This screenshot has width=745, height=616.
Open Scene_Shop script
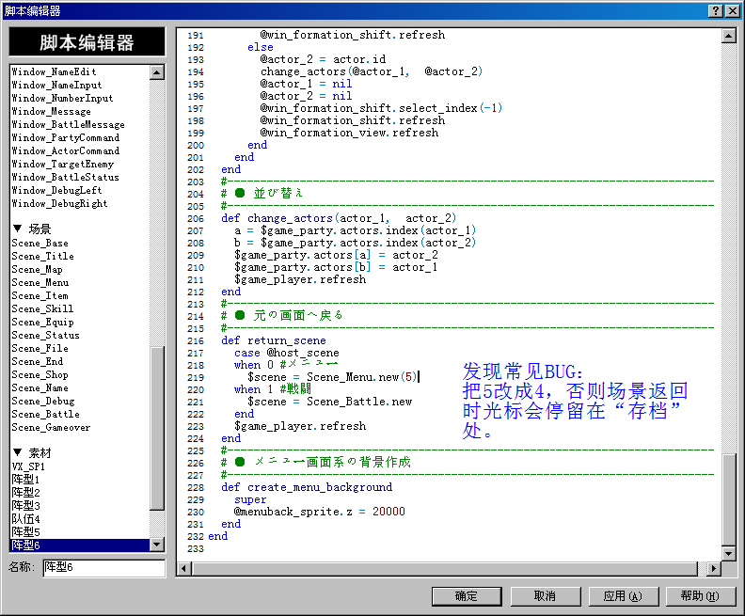pos(40,375)
